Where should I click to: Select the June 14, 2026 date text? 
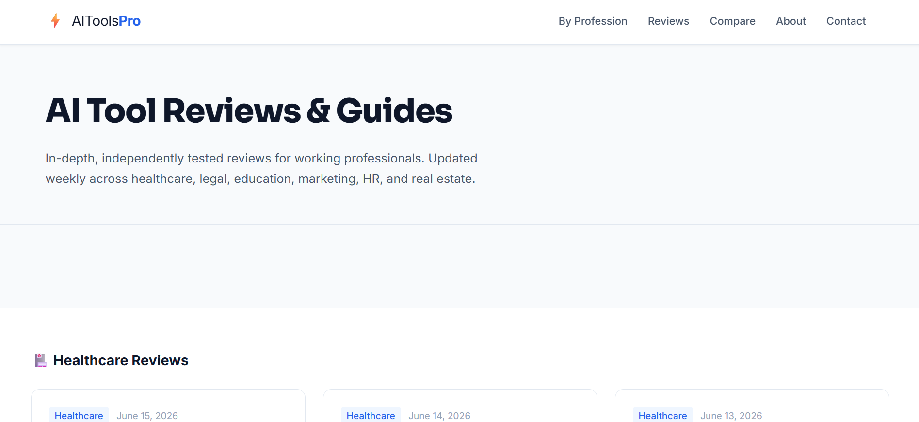tap(439, 416)
